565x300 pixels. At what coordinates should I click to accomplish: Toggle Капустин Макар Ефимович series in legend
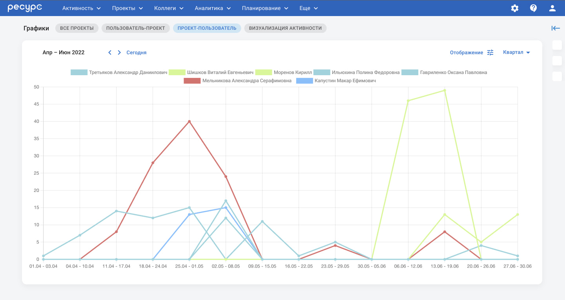coord(336,81)
